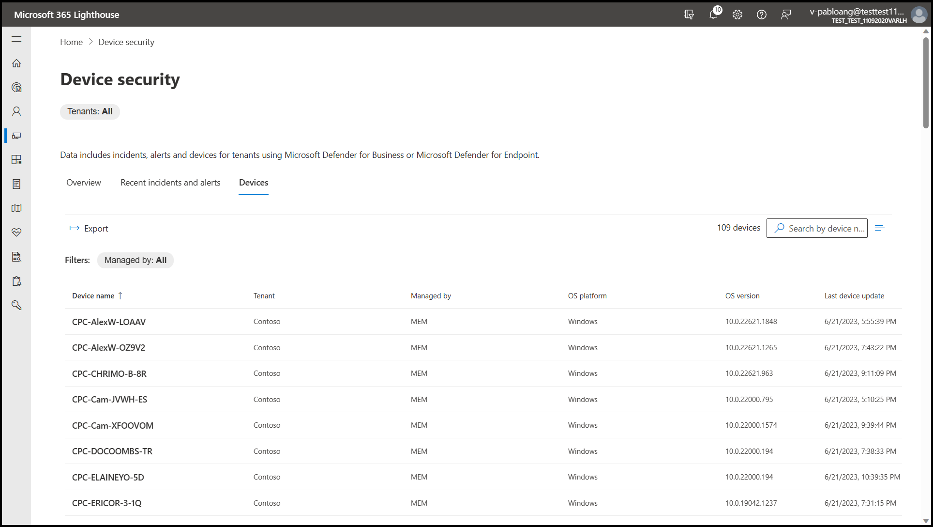Image resolution: width=933 pixels, height=527 pixels.
Task: Open the Managed by: All filter
Action: click(x=135, y=260)
